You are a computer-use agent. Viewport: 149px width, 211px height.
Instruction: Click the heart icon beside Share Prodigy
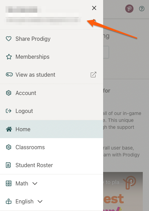click(x=9, y=39)
